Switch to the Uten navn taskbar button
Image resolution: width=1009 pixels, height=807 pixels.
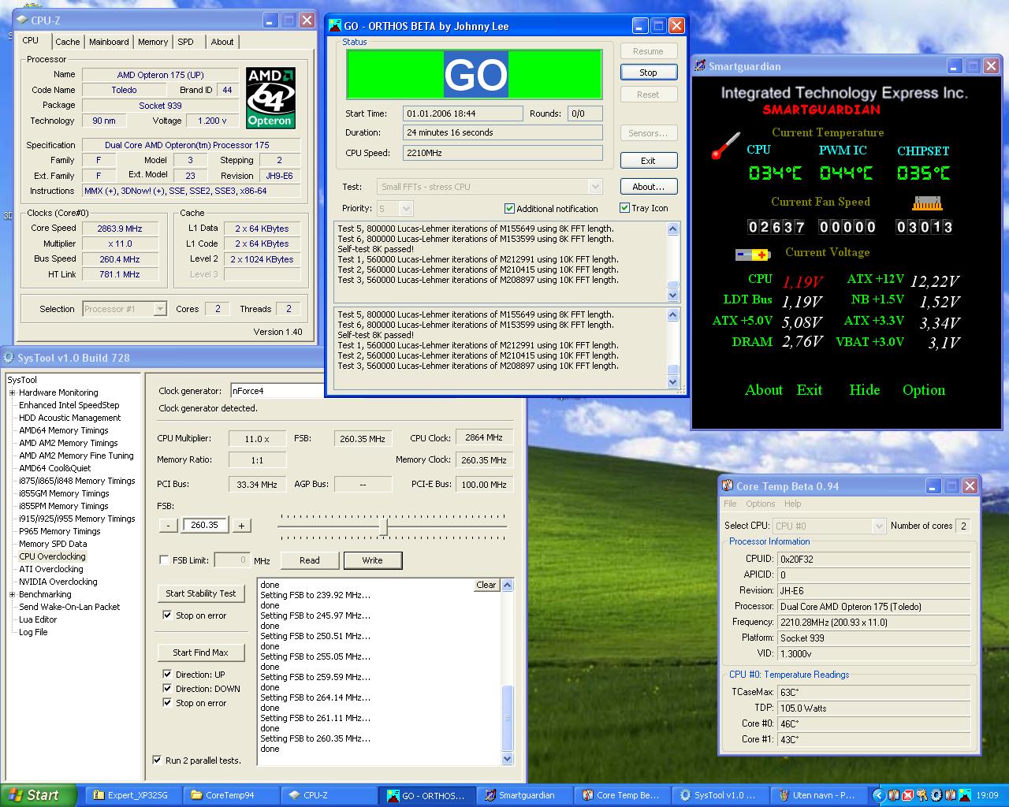click(x=817, y=795)
